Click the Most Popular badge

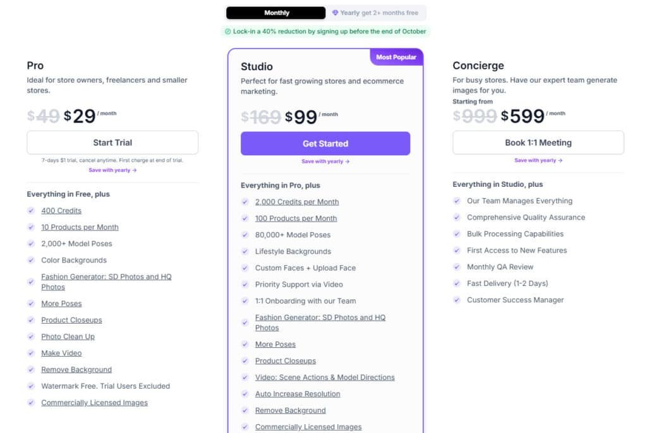point(396,57)
